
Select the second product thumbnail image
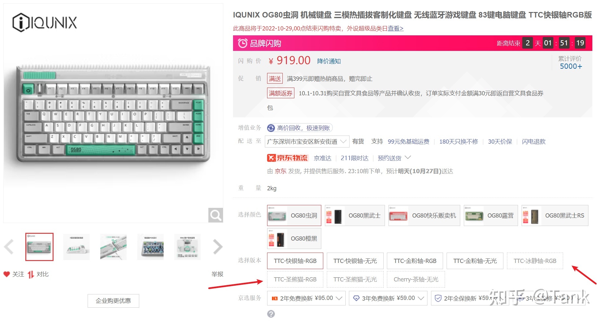pyautogui.click(x=76, y=247)
